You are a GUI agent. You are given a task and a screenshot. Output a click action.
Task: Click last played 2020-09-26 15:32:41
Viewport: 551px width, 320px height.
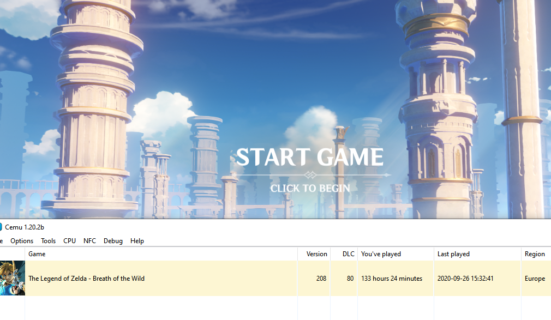(x=465, y=278)
